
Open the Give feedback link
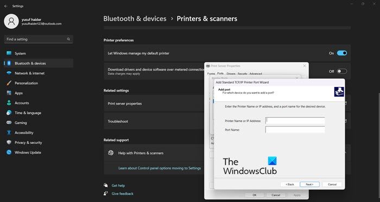[122, 193]
